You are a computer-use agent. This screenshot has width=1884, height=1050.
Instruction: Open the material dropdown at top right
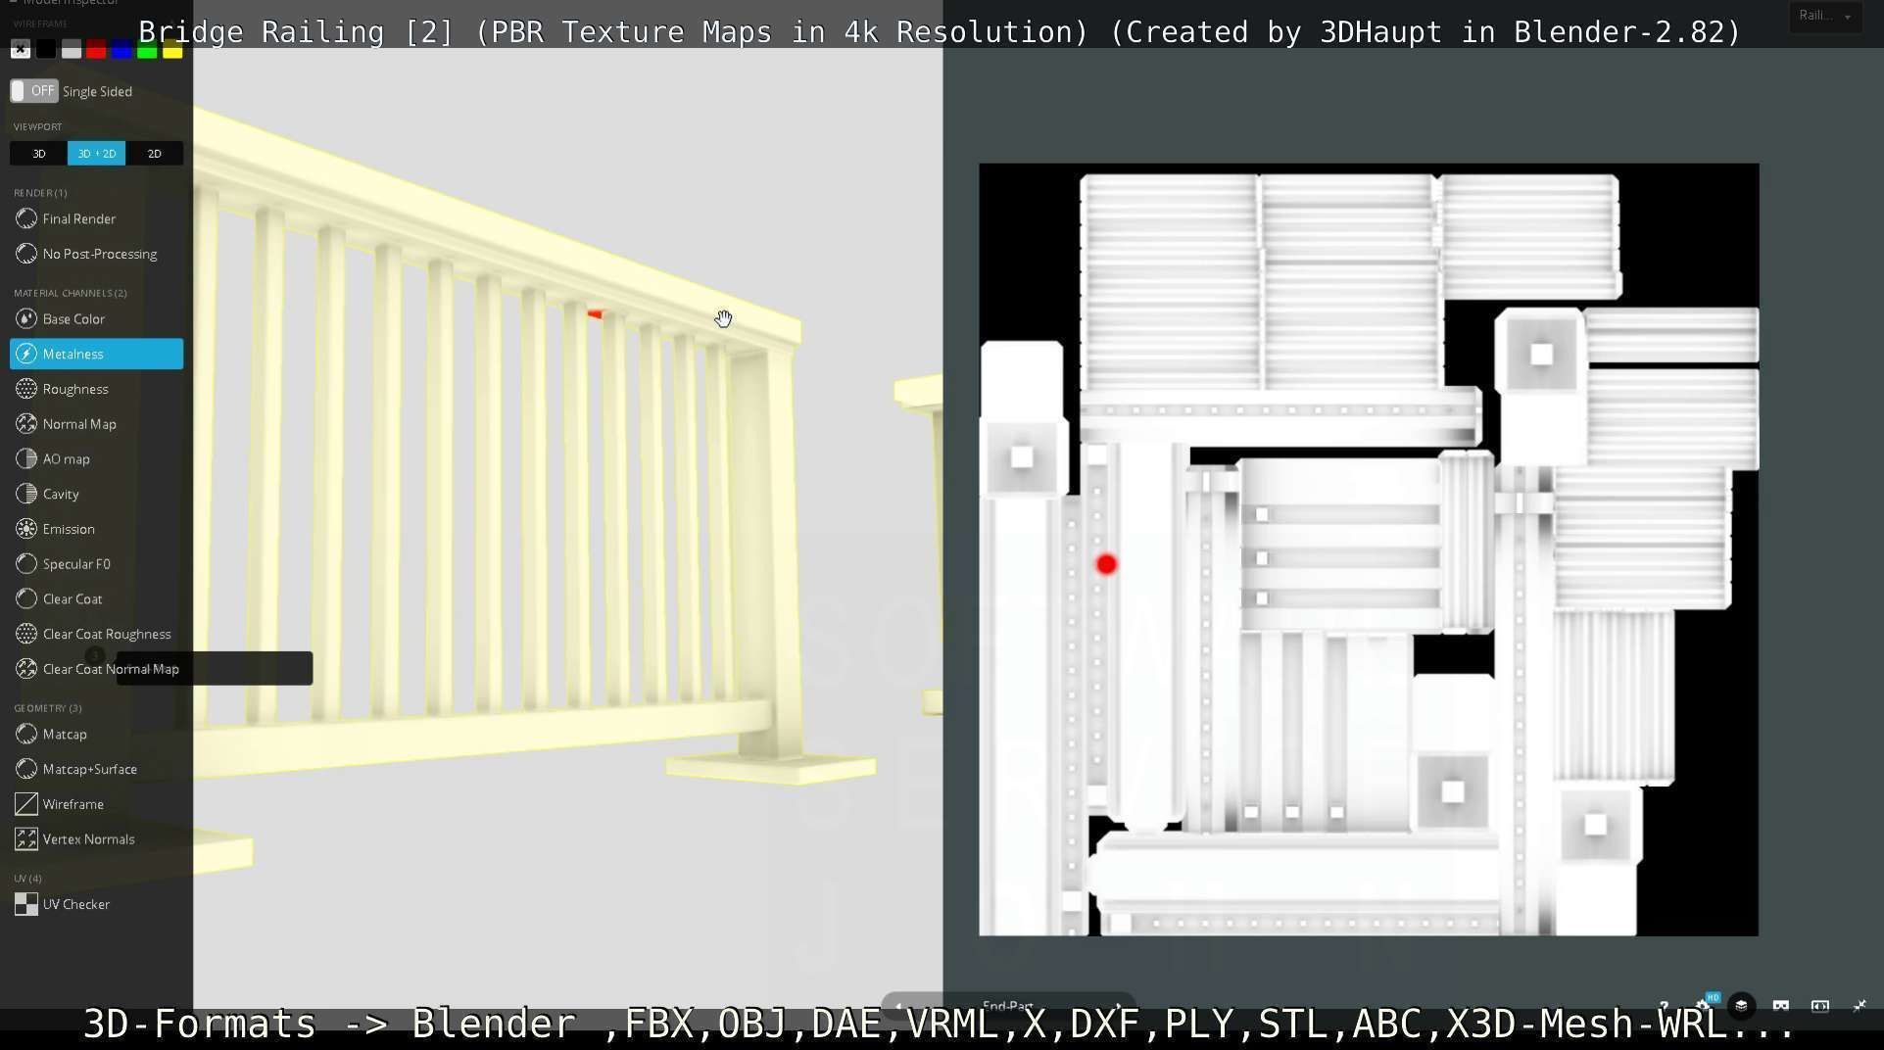click(x=1825, y=16)
